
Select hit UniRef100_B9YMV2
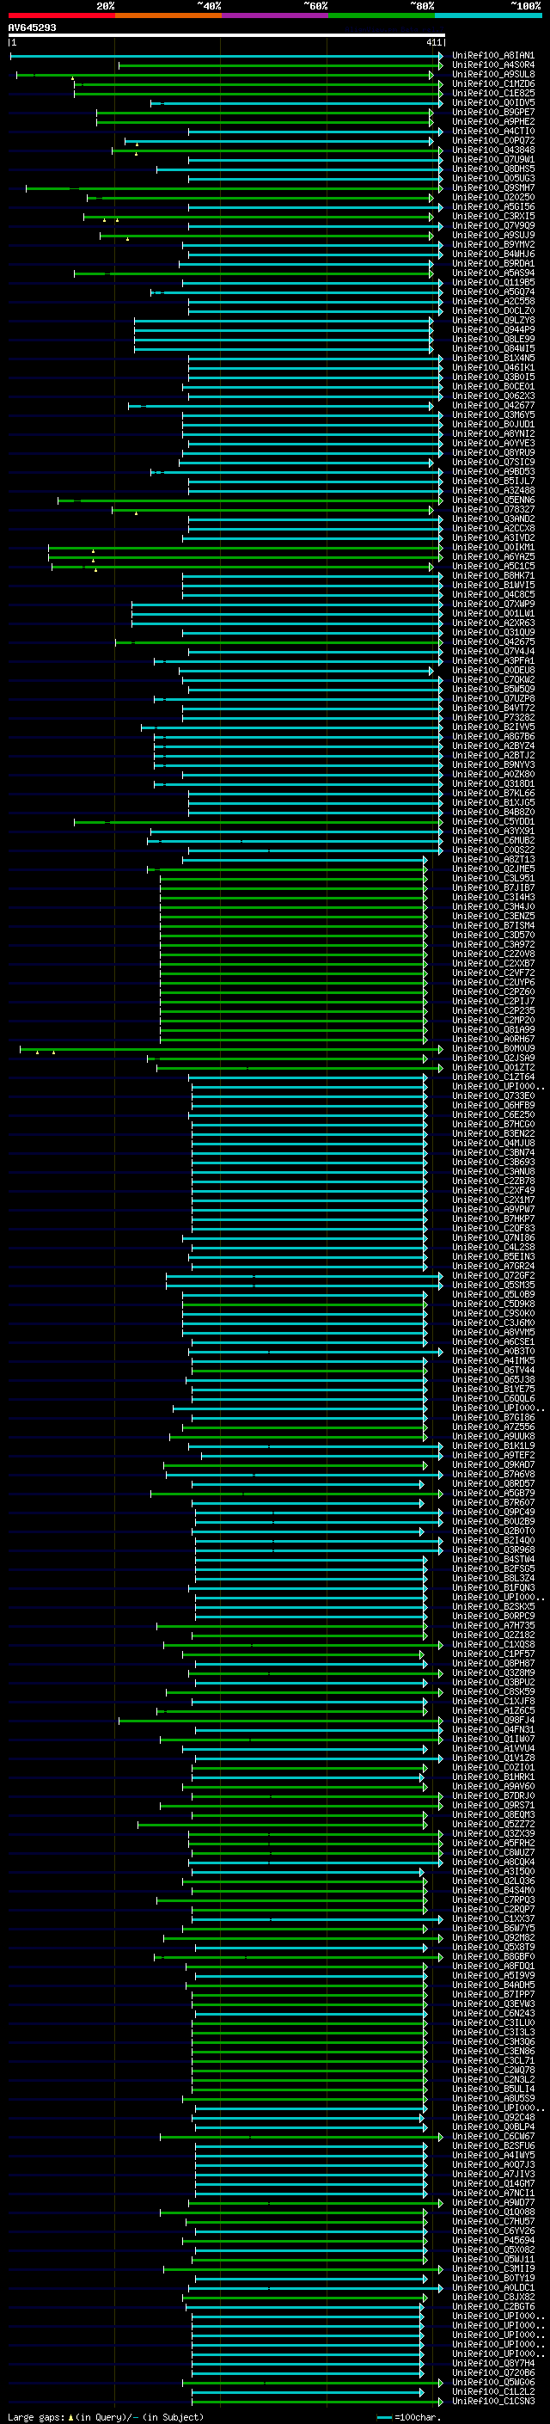click(x=493, y=245)
